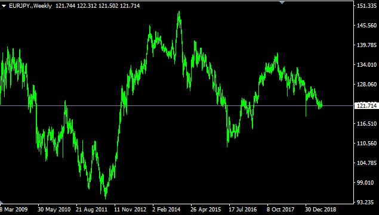The width and height of the screenshot is (379, 215).
Task: Click the chart shift triangle marker at top
Action: 282,2
